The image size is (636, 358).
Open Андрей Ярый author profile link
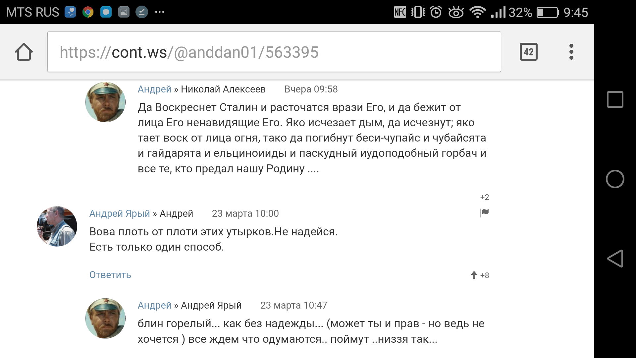click(x=120, y=213)
